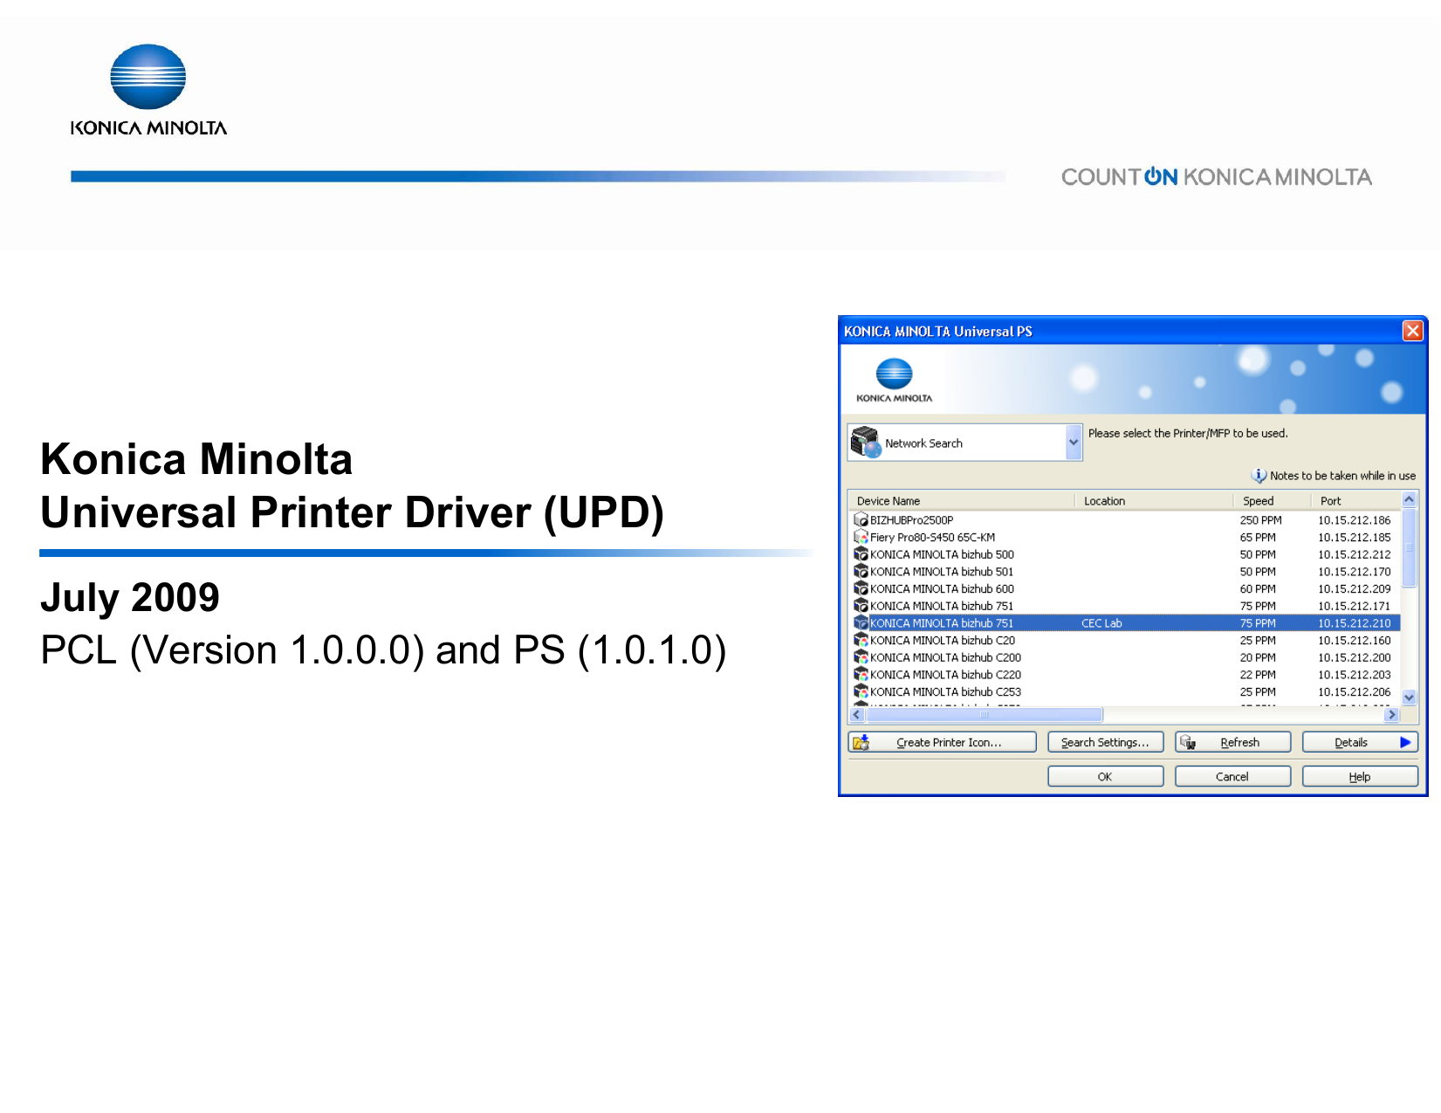Click the 65 PPM speed cell

(x=1258, y=538)
